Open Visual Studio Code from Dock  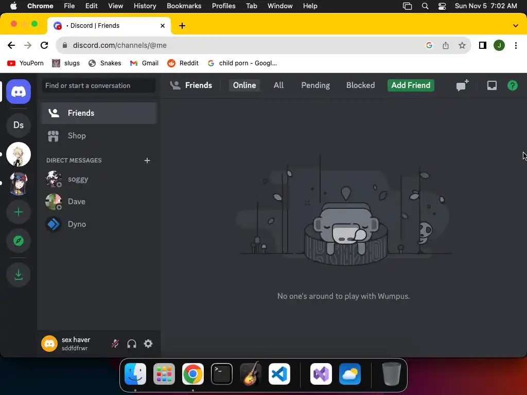279,374
